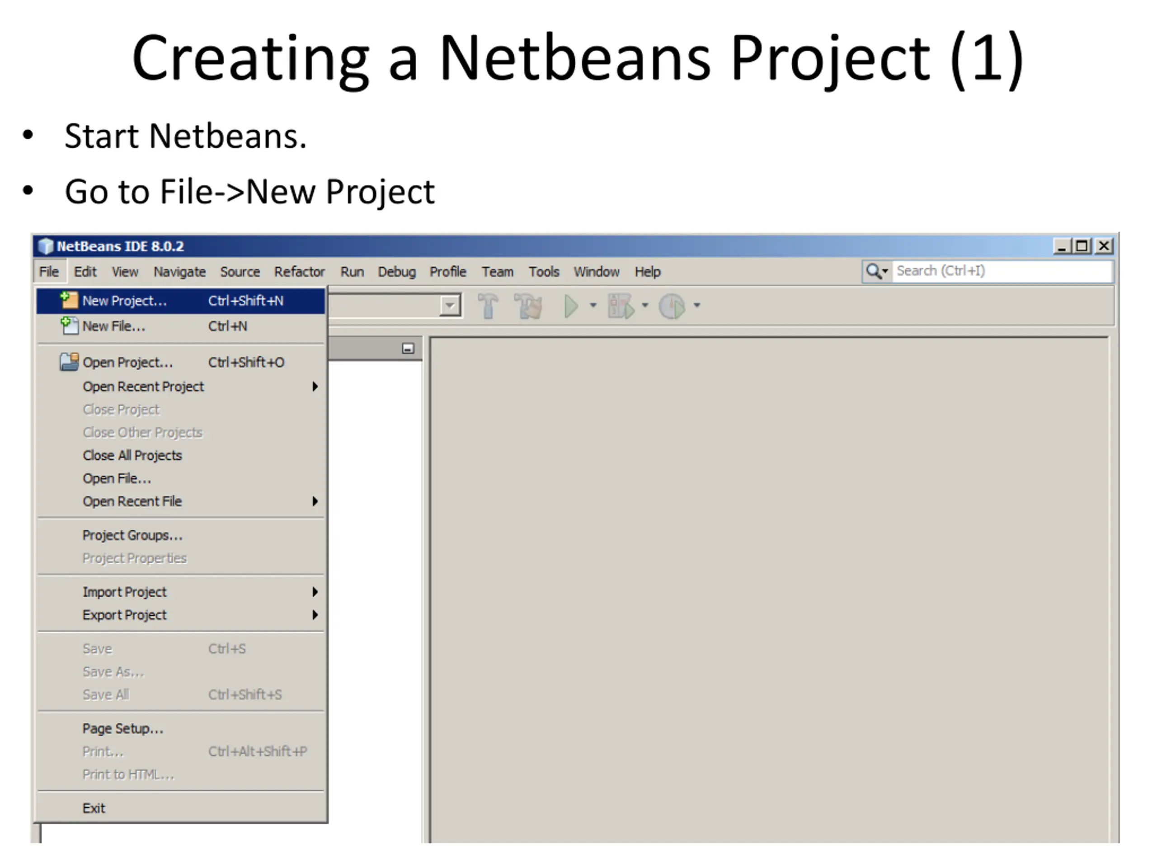This screenshot has height=868, width=1157.
Task: Click the disabled Print to HTML... entry
Action: (x=181, y=775)
